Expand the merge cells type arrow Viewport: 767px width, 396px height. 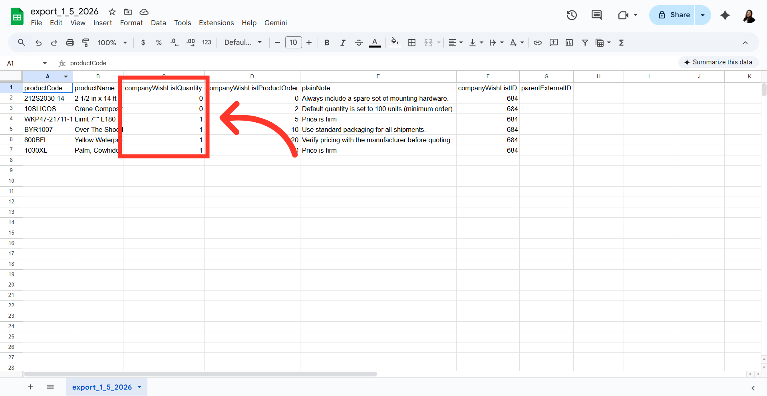(439, 43)
